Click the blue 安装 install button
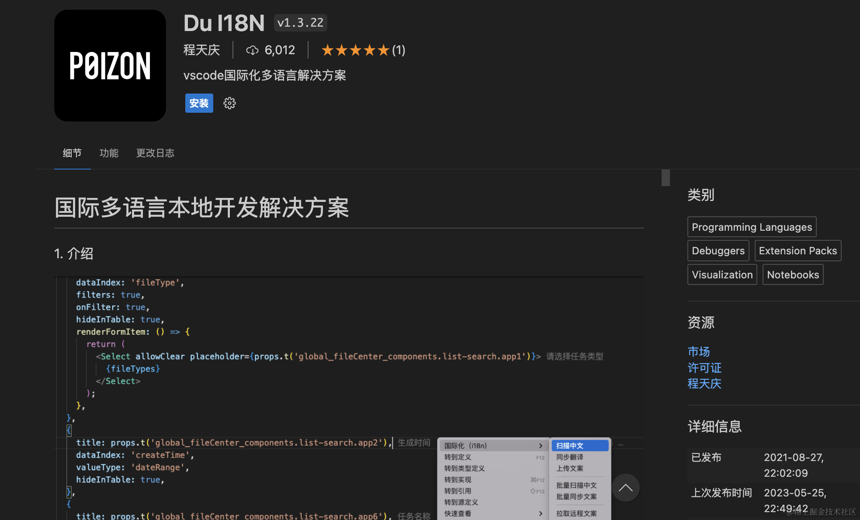The height and width of the screenshot is (520, 860). (199, 103)
